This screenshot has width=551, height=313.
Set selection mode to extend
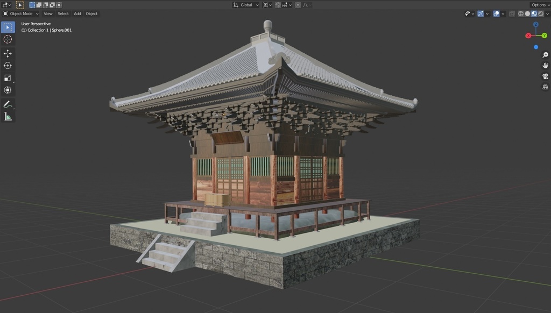click(x=39, y=5)
